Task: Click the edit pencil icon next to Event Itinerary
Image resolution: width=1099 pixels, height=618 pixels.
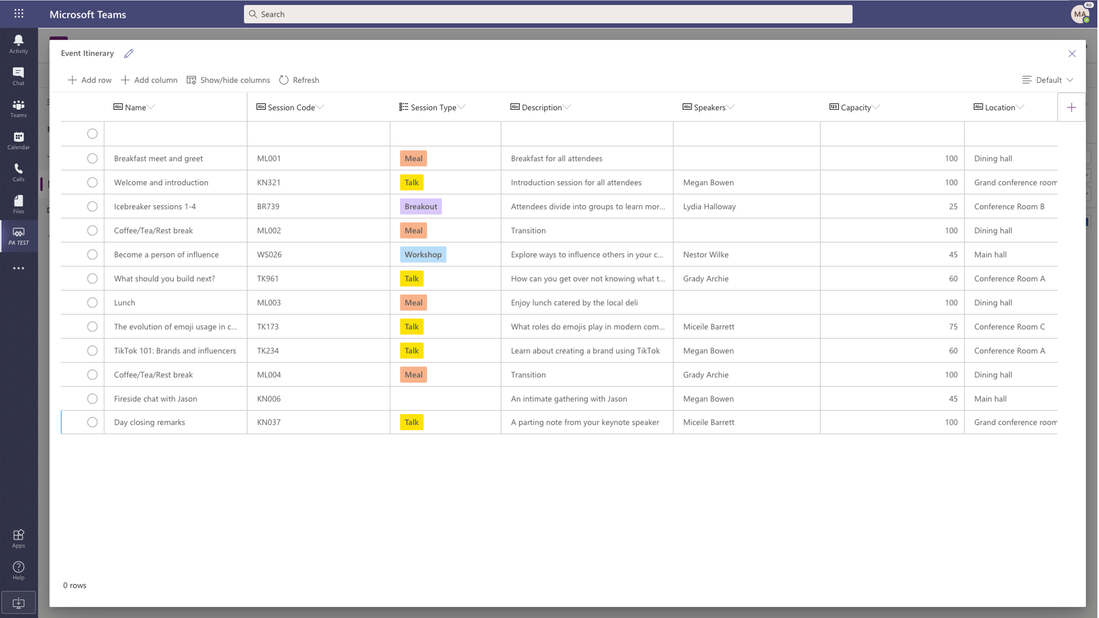Action: click(x=128, y=53)
